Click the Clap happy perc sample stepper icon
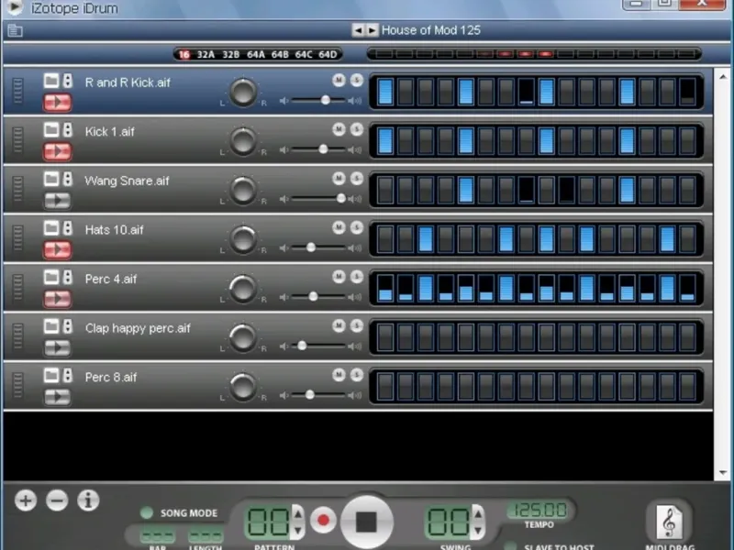 68,326
